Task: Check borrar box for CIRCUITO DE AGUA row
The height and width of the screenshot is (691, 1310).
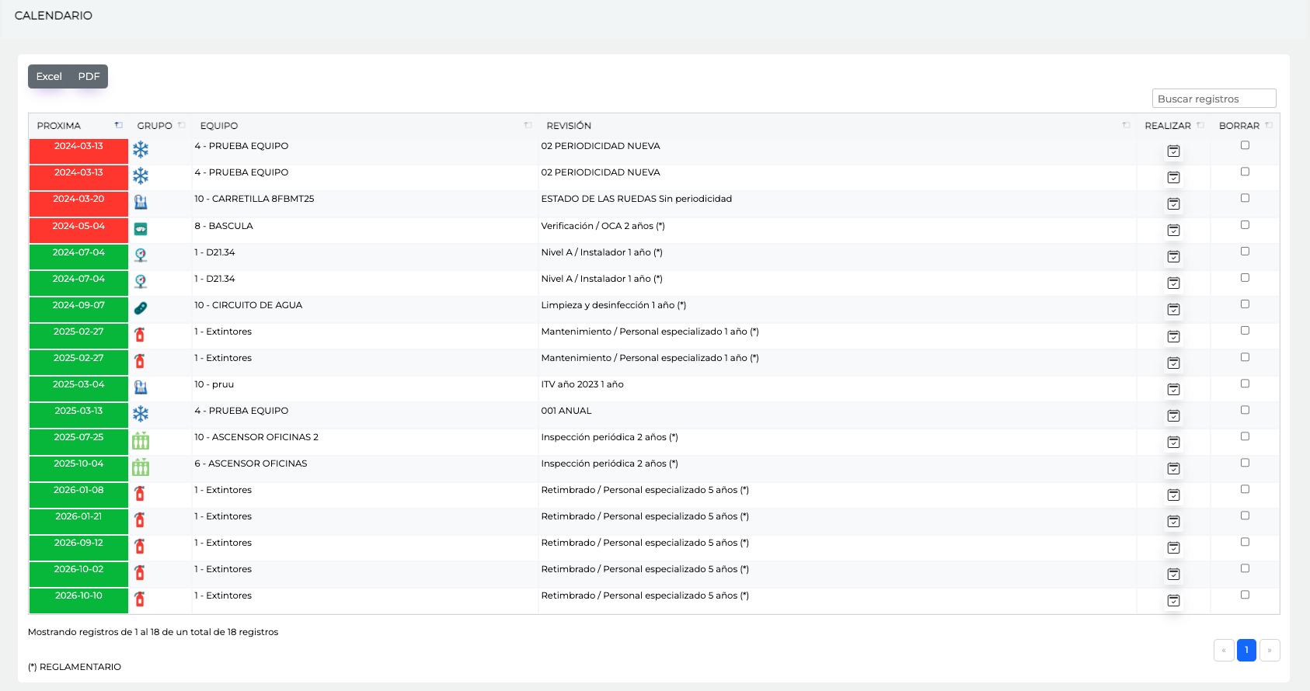Action: [1245, 304]
